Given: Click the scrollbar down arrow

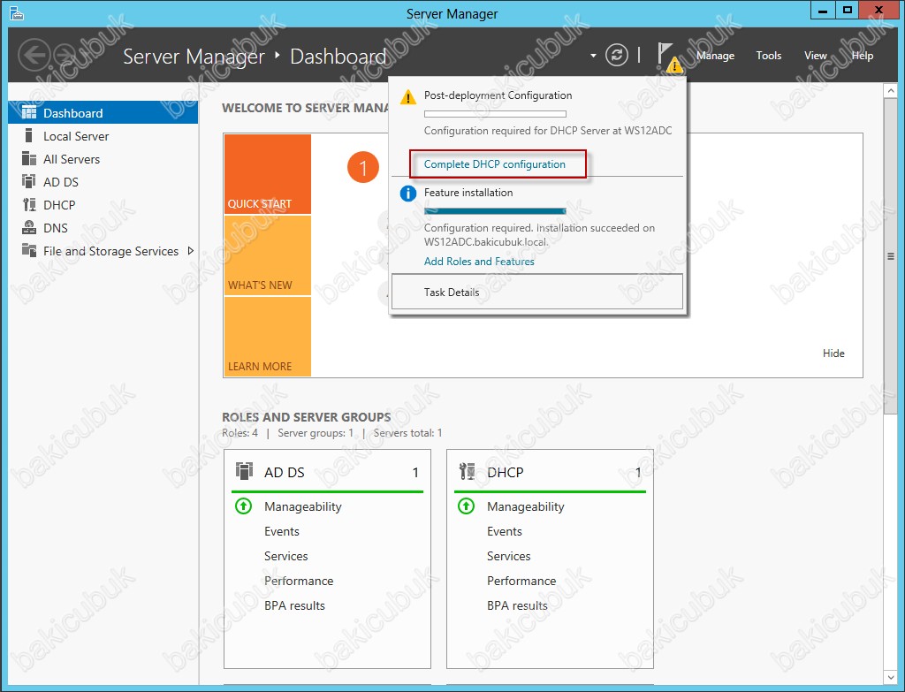Looking at the screenshot, I should pyautogui.click(x=891, y=677).
